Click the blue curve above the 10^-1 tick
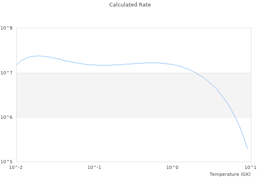 pos(94,65)
